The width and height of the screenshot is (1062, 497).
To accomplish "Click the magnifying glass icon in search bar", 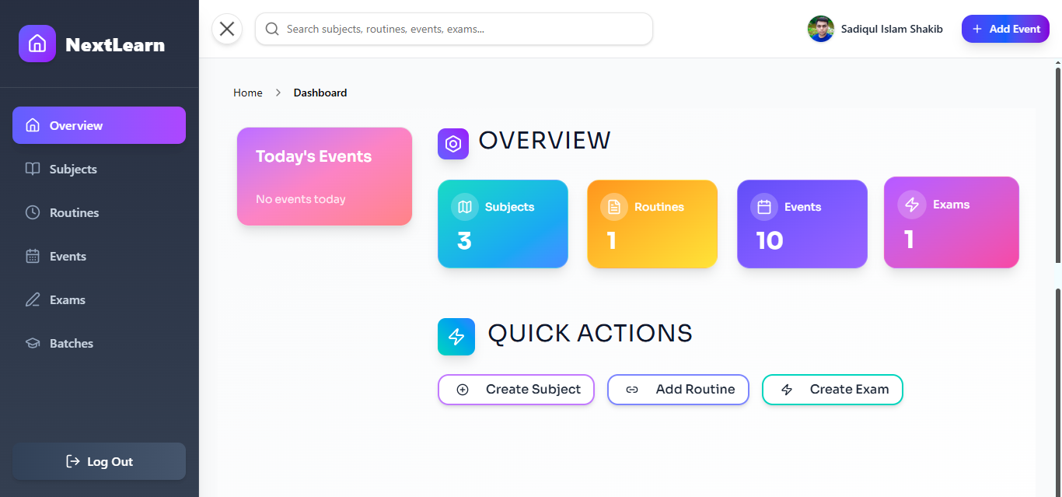I will (271, 29).
